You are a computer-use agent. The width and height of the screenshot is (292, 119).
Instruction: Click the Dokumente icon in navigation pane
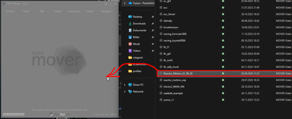tap(130, 30)
